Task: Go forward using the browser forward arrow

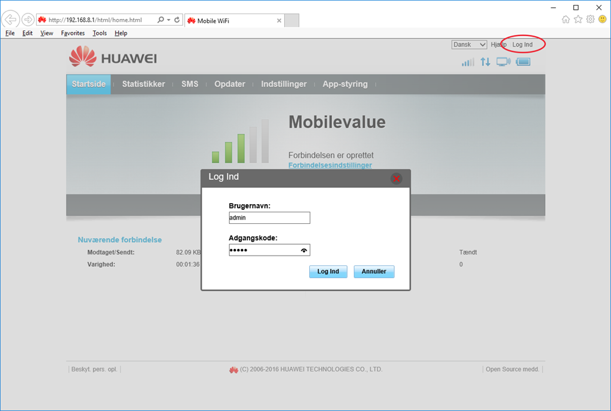Action: click(x=27, y=19)
